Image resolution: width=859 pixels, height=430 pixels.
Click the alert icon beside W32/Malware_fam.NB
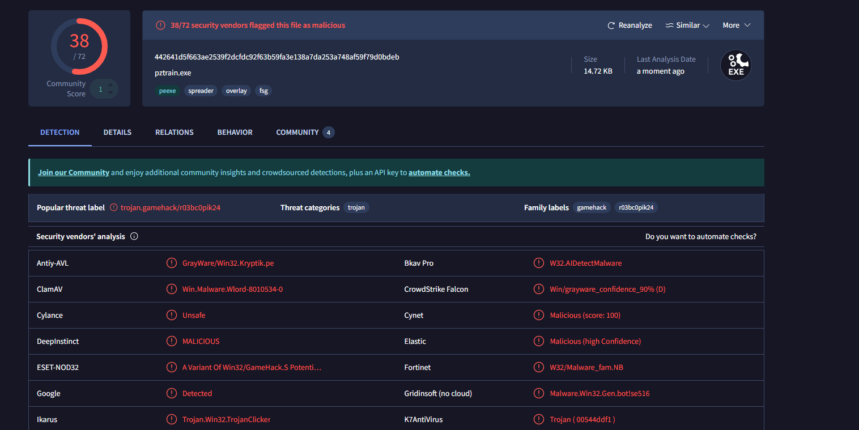click(539, 368)
